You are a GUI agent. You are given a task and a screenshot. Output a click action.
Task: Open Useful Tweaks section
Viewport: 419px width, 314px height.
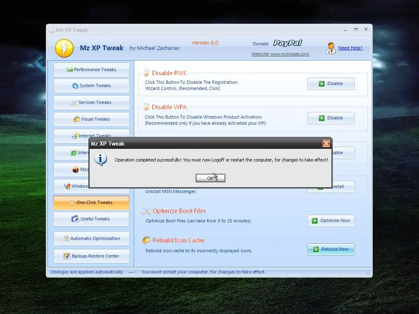pos(91,219)
